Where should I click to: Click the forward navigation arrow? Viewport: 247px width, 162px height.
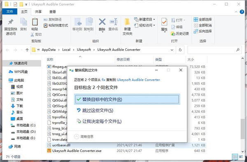click(x=15, y=50)
